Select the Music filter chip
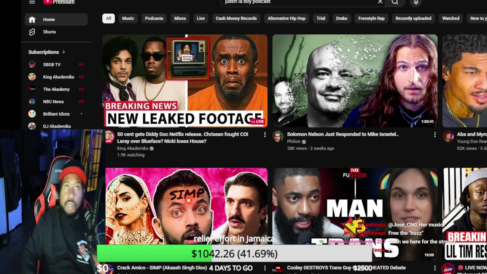The width and height of the screenshot is (487, 274). point(128,18)
